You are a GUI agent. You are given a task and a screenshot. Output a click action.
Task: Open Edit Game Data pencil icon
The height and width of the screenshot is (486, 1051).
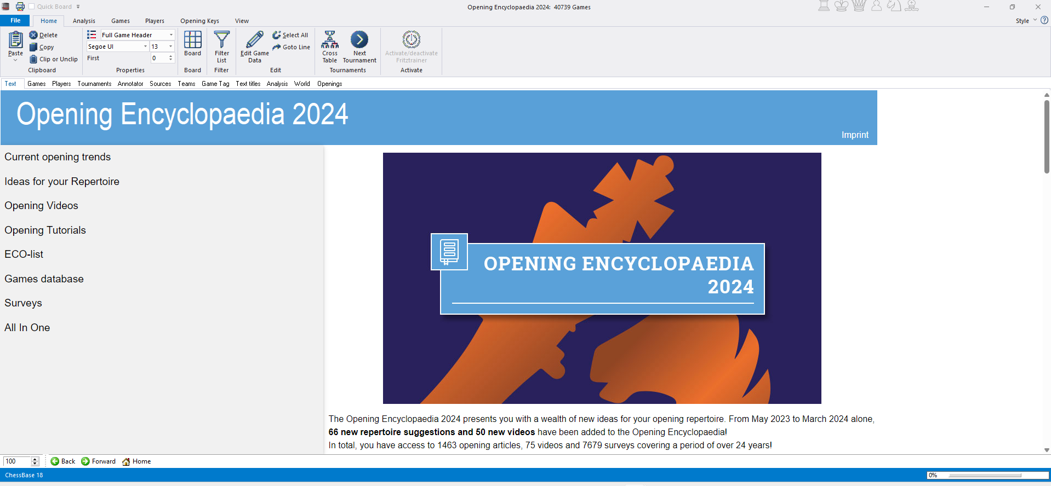tap(254, 40)
